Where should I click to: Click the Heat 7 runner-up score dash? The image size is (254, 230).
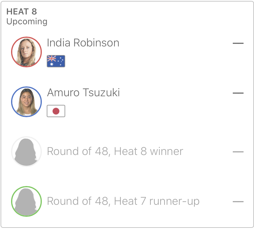[x=238, y=202]
